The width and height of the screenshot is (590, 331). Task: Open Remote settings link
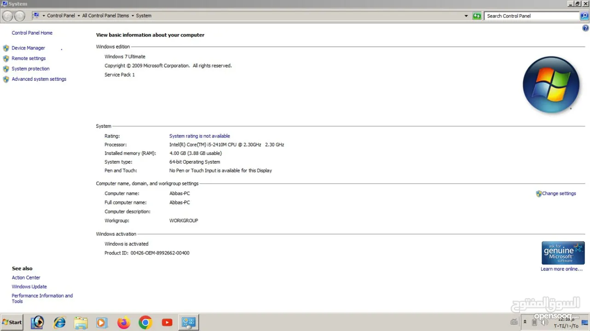pyautogui.click(x=29, y=58)
